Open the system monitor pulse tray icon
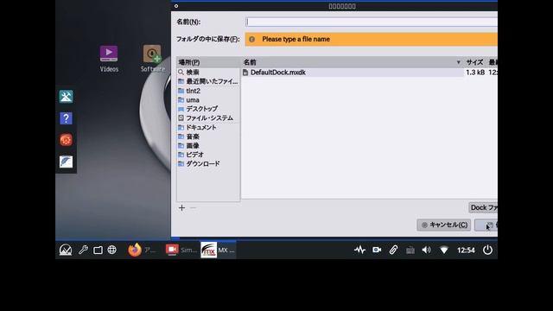553x311 pixels. (x=359, y=250)
